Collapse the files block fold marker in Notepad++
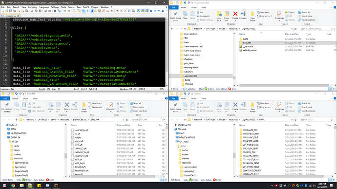The height and width of the screenshot is (189, 337). [11, 28]
